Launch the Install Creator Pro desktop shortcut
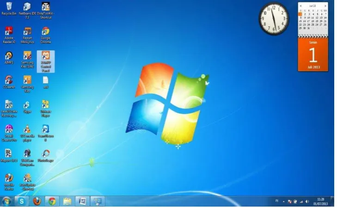This screenshot has height=208, width=337. coord(9,133)
